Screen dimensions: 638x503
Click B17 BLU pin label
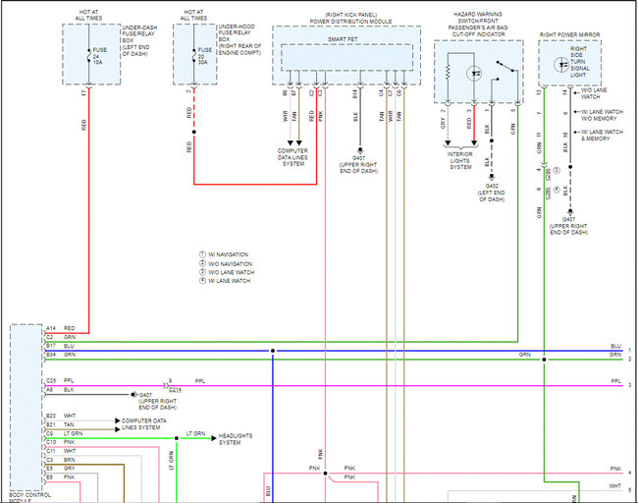tap(60, 346)
